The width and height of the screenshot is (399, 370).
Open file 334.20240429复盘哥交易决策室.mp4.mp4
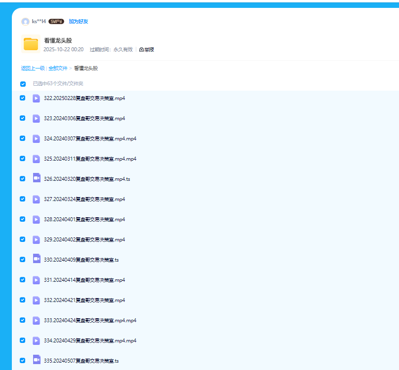pyautogui.click(x=90, y=340)
